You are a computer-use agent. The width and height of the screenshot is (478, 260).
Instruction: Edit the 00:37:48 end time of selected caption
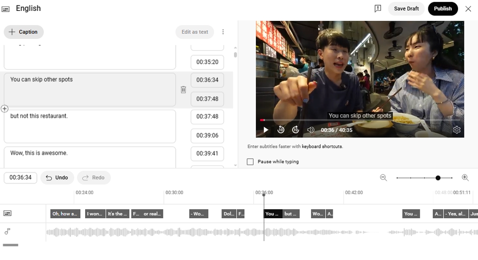[x=207, y=99]
